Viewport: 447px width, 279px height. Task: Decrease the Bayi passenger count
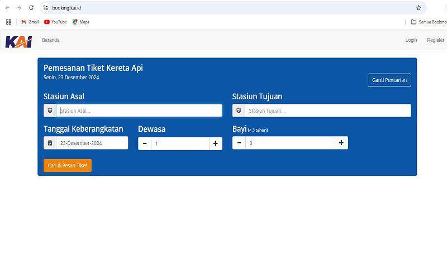pos(239,143)
